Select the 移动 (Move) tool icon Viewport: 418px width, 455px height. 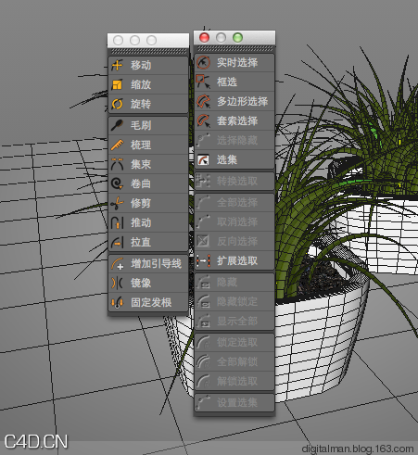(x=117, y=65)
